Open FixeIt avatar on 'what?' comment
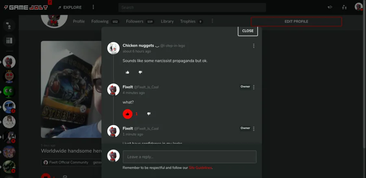 [x=113, y=90]
